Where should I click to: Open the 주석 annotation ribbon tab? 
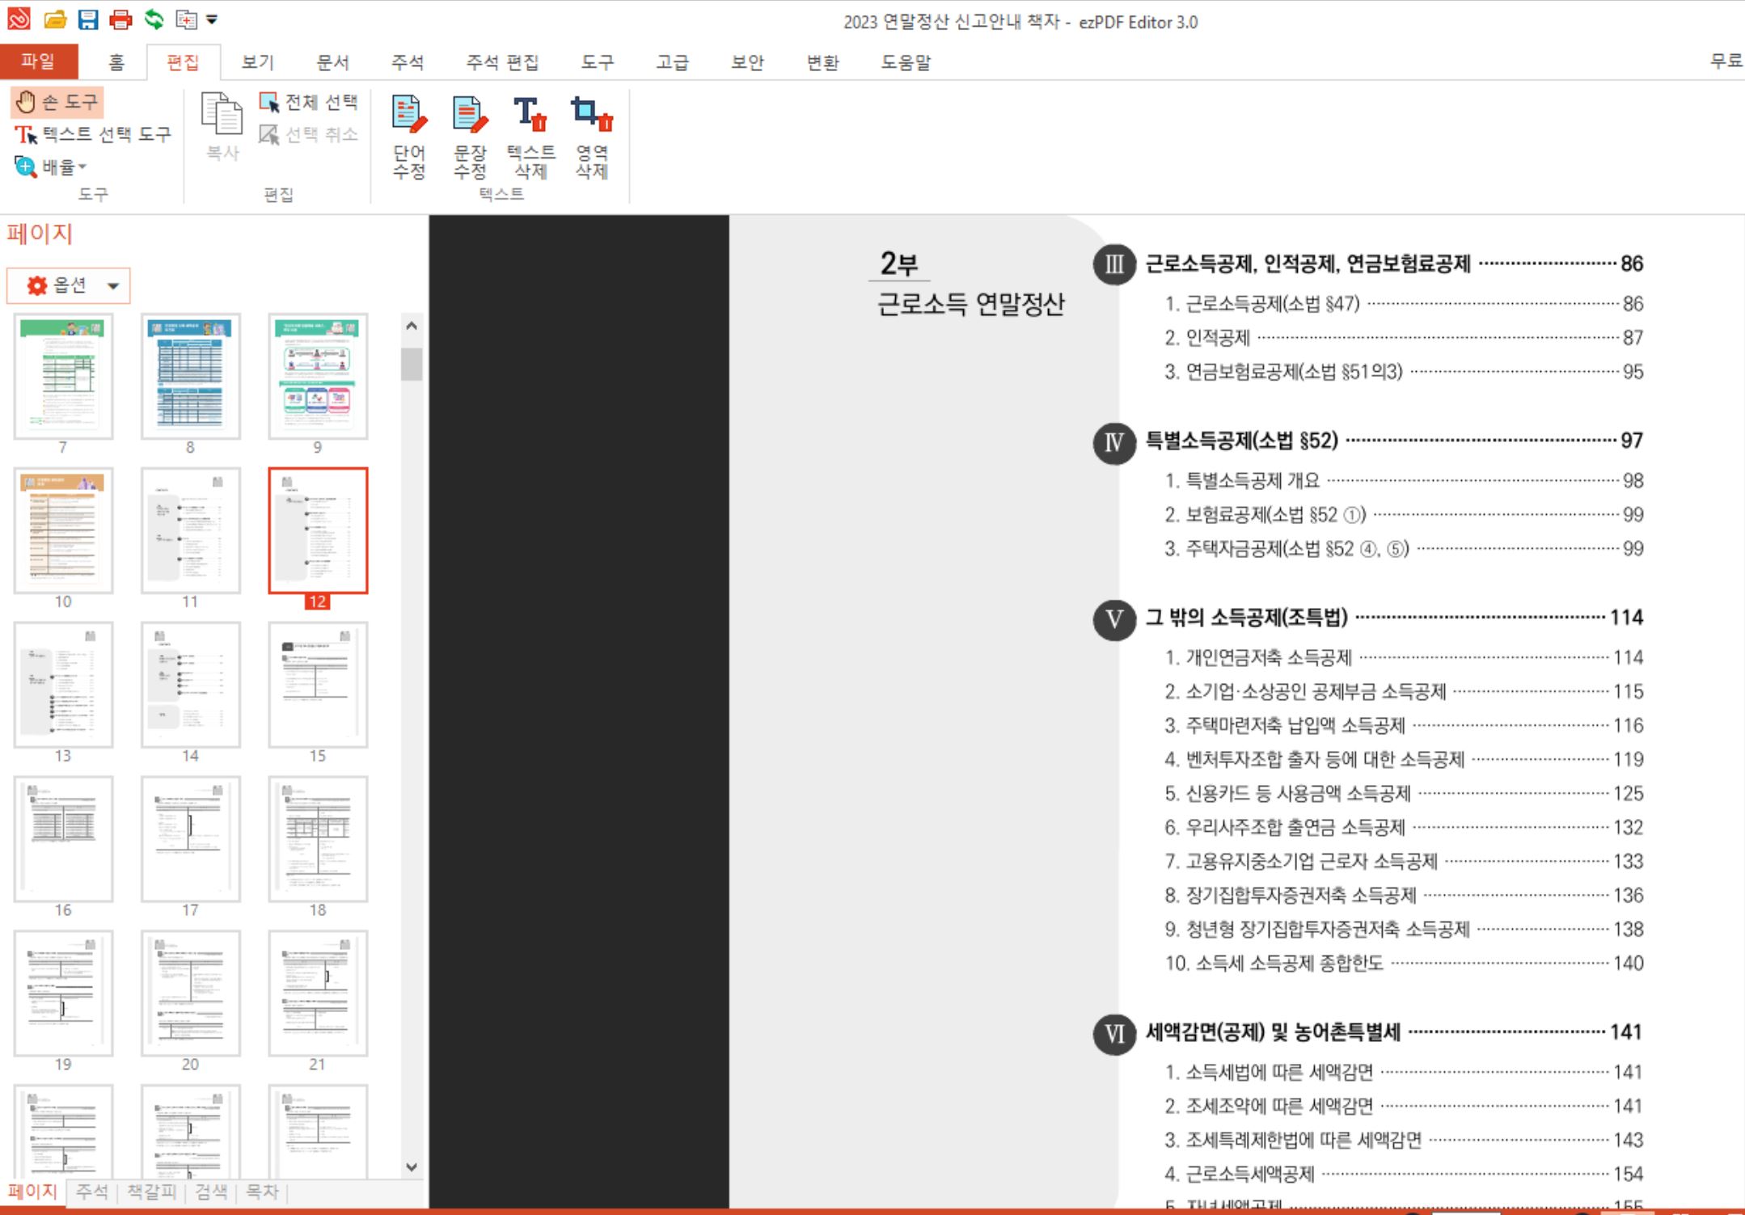tap(407, 62)
